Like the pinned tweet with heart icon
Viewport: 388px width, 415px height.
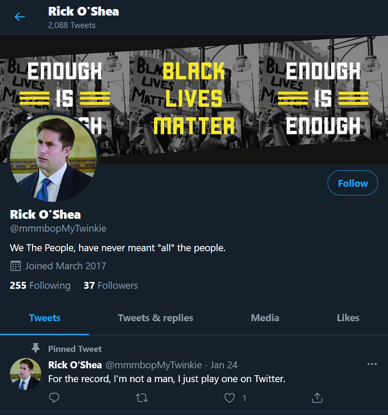(229, 398)
